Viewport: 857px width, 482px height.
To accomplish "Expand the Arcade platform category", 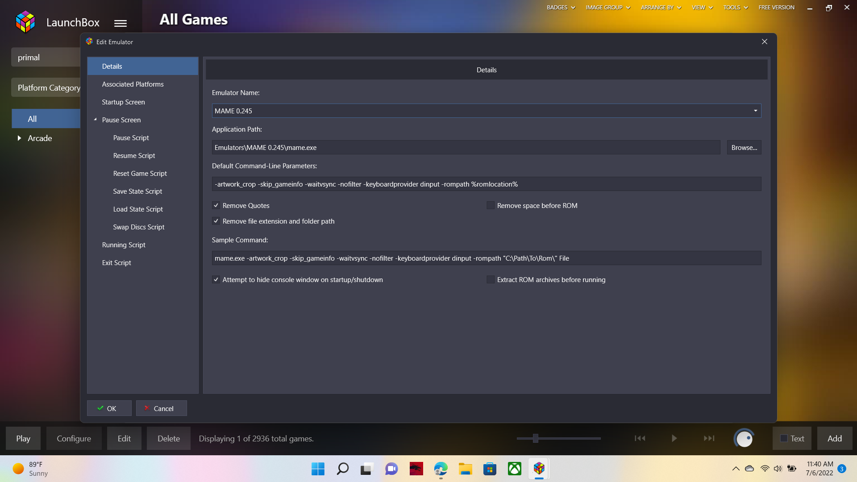I will (19, 138).
